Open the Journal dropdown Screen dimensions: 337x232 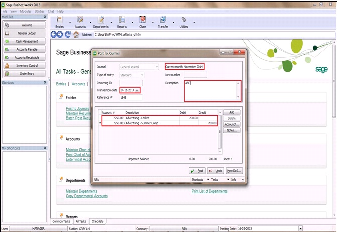pos(157,67)
